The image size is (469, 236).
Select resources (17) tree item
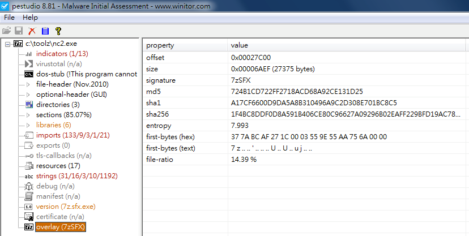[x=58, y=166]
